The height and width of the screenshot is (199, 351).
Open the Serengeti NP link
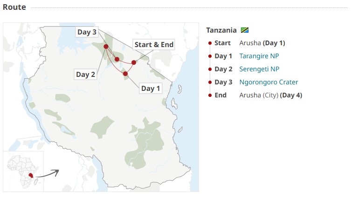click(x=259, y=69)
